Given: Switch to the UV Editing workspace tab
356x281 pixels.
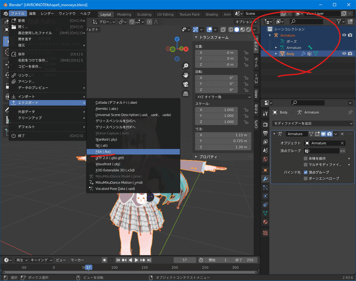Looking at the screenshot, I should [x=165, y=14].
